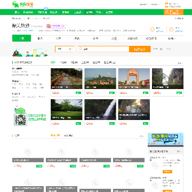Click the green elephant site logo
This screenshot has height=192, width=192.
tap(23, 4)
